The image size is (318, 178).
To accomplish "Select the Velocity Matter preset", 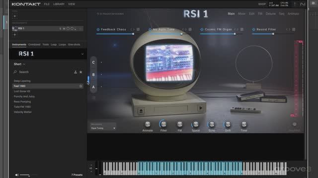I will pos(22,112).
